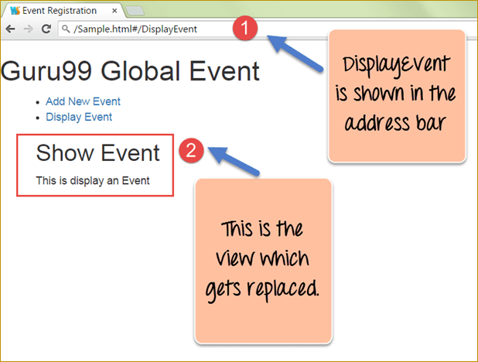Click the browser back arrow

pyautogui.click(x=10, y=29)
